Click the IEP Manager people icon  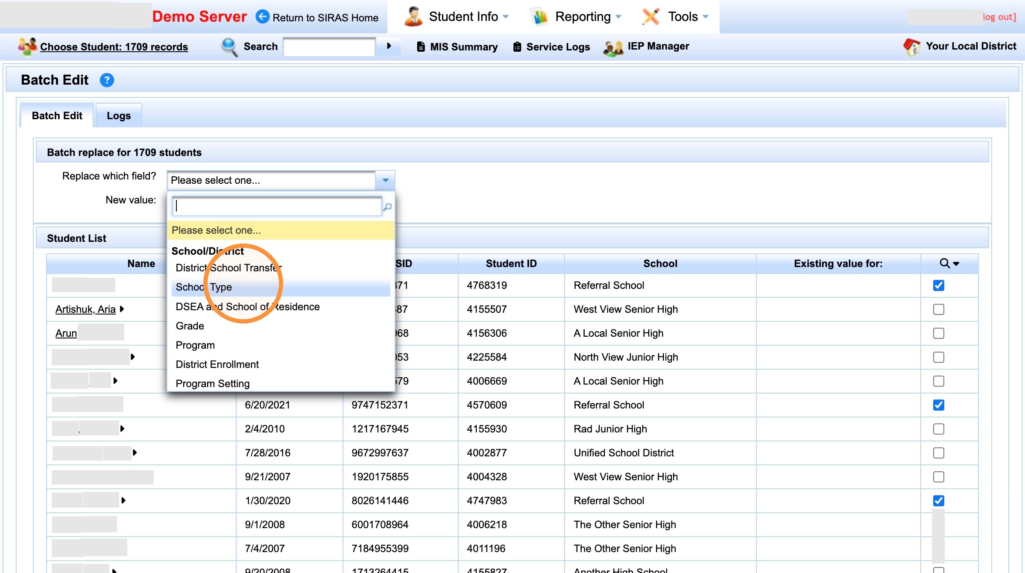pos(613,47)
